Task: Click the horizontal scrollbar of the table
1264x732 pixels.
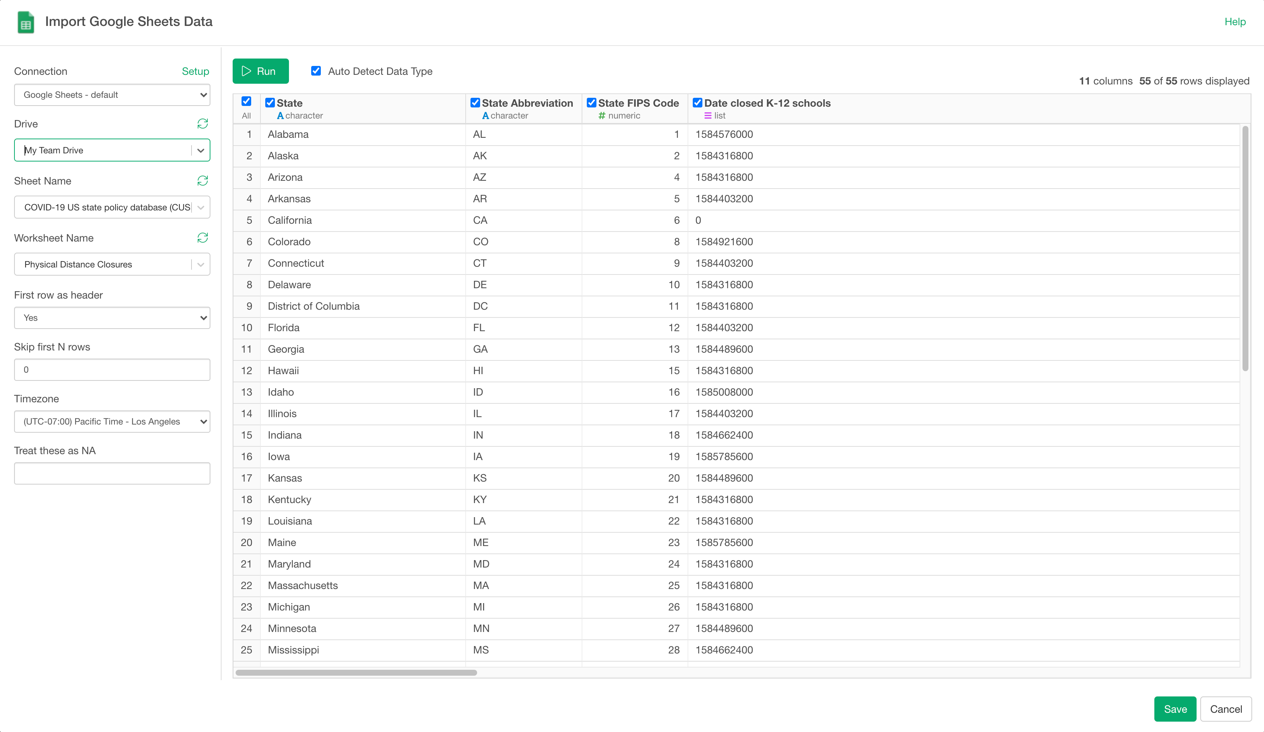Action: coord(356,672)
